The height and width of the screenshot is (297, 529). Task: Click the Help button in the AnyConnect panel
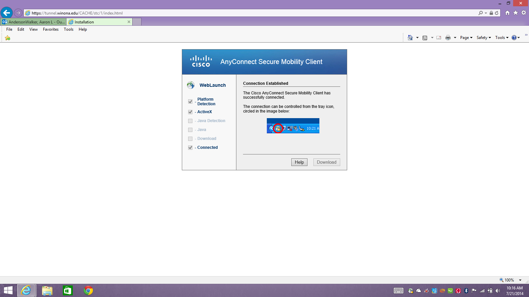click(x=299, y=162)
